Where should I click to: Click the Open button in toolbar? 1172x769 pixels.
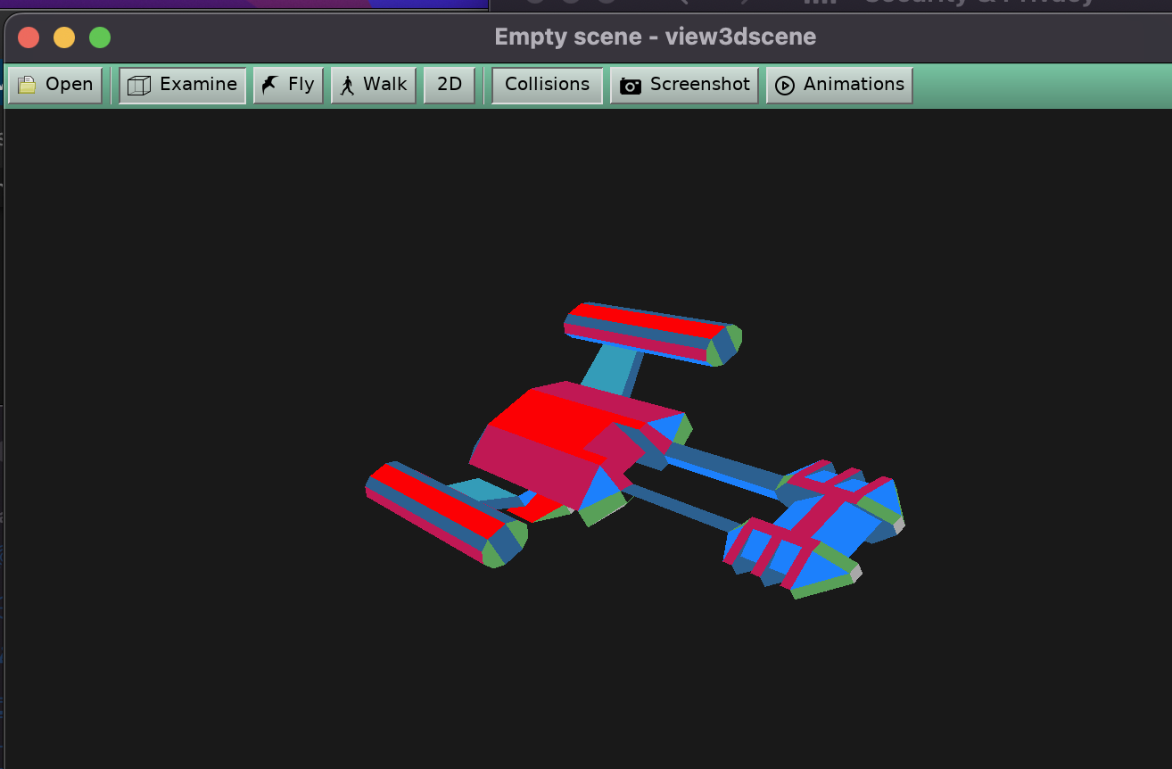(x=55, y=85)
